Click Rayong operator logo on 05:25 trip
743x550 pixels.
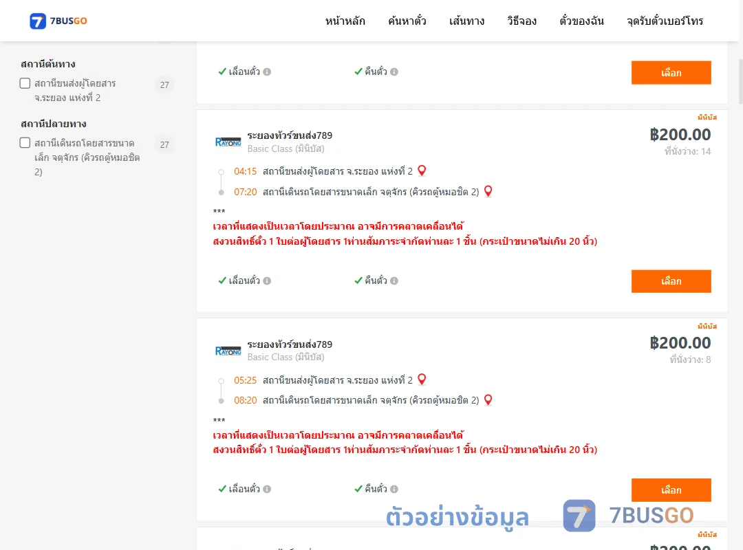(228, 351)
